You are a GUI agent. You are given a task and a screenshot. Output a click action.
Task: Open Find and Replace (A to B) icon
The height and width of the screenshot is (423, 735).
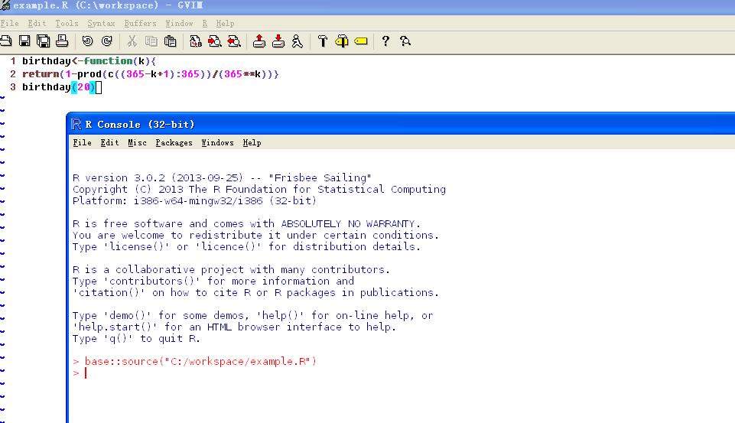tap(196, 41)
